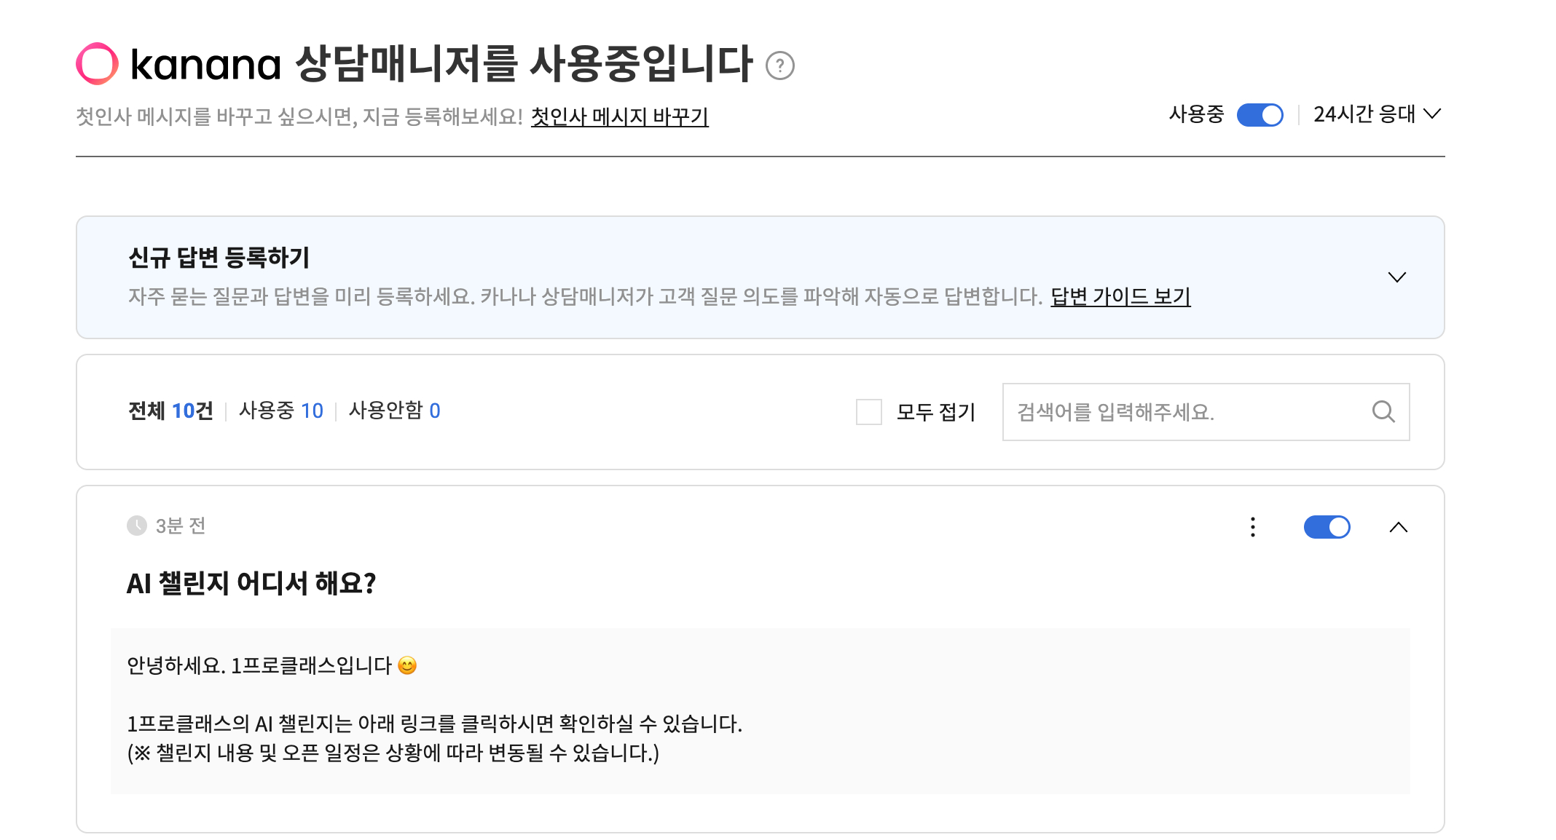Open the 24시간 응대 dropdown

(1376, 114)
